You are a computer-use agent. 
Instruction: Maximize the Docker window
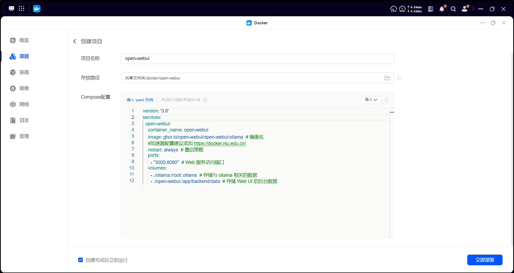coord(493,23)
